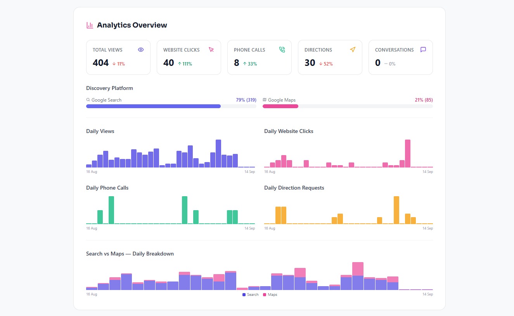Click the Maps legend color square
Image resolution: width=514 pixels, height=316 pixels.
point(265,295)
